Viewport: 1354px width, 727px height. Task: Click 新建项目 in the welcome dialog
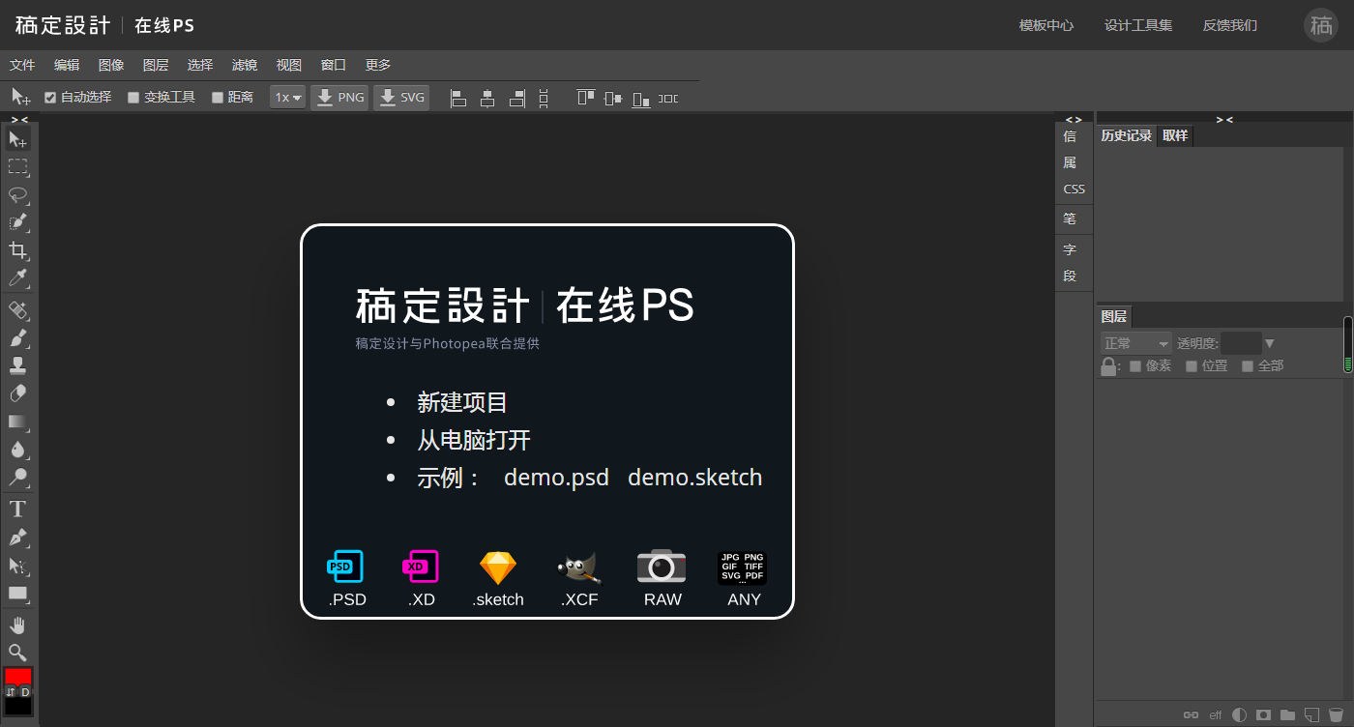point(462,403)
